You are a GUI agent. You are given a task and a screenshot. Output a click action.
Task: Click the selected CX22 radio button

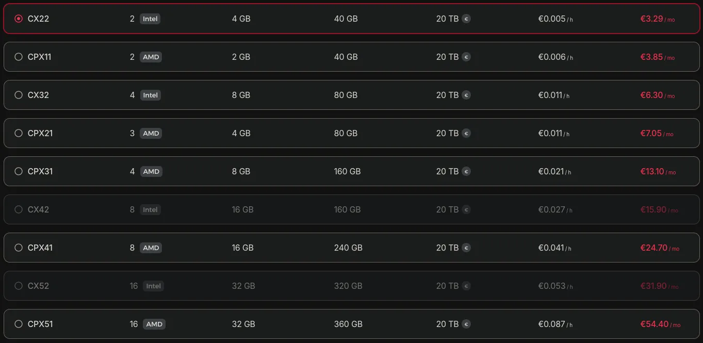point(19,19)
